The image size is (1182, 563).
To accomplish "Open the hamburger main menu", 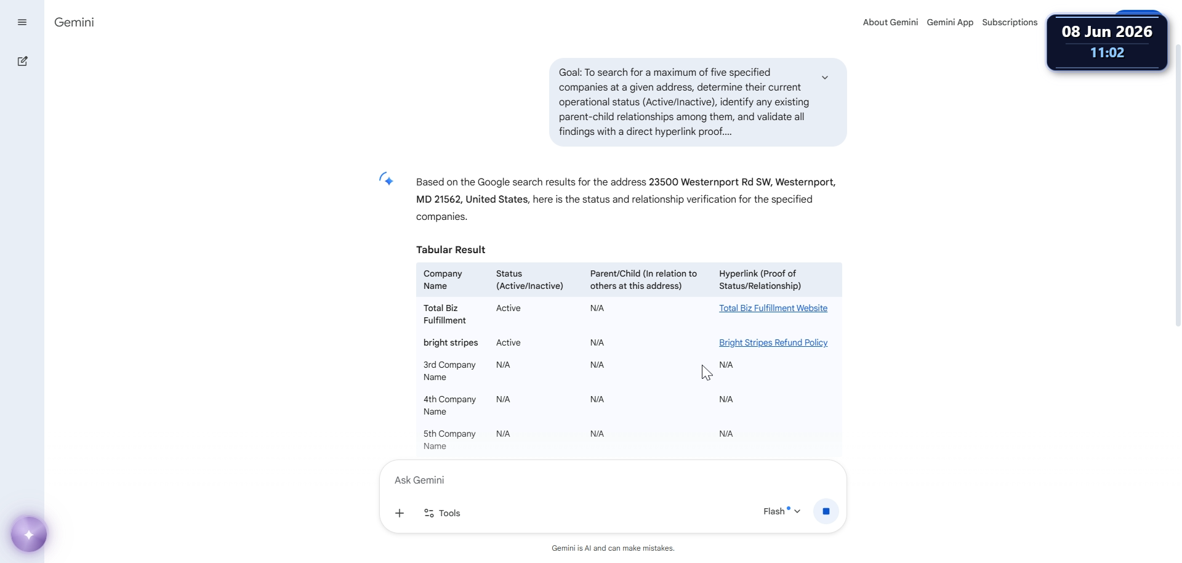I will tap(22, 22).
